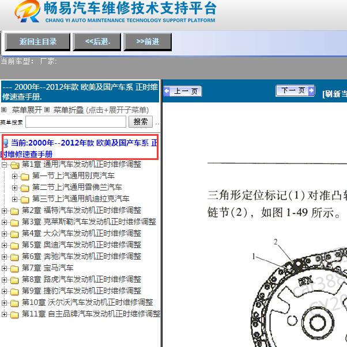This screenshot has width=347, height=347.
Task: Click the 菜单展开 text link
Action: (x=27, y=110)
